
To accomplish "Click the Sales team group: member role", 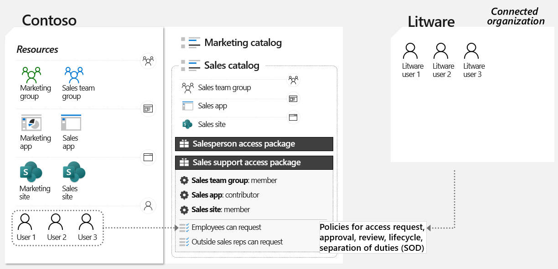I will 234,180.
